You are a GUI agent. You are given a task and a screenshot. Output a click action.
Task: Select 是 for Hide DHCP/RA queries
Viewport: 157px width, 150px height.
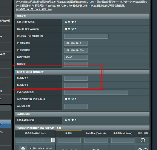pyautogui.click(x=66, y=29)
